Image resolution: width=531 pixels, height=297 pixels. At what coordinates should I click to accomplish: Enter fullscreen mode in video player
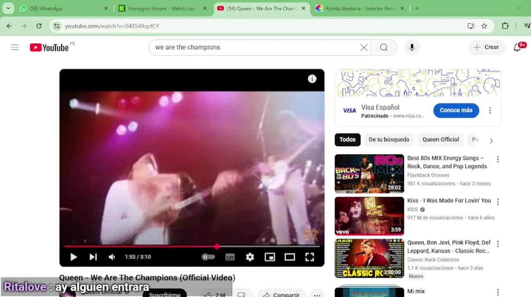[310, 257]
